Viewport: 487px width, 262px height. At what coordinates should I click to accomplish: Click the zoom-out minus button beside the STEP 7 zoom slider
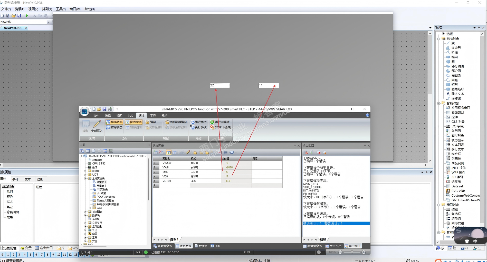[x=340, y=252]
